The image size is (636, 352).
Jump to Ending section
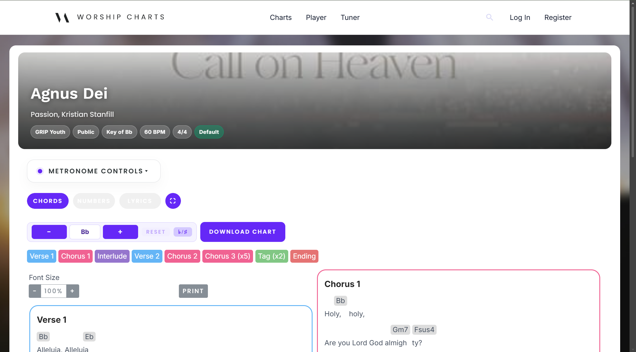point(304,256)
